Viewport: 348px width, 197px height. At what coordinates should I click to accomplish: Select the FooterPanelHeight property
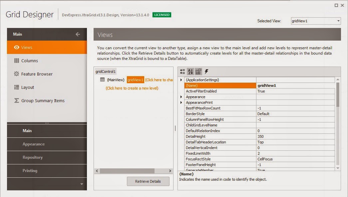coord(220,165)
